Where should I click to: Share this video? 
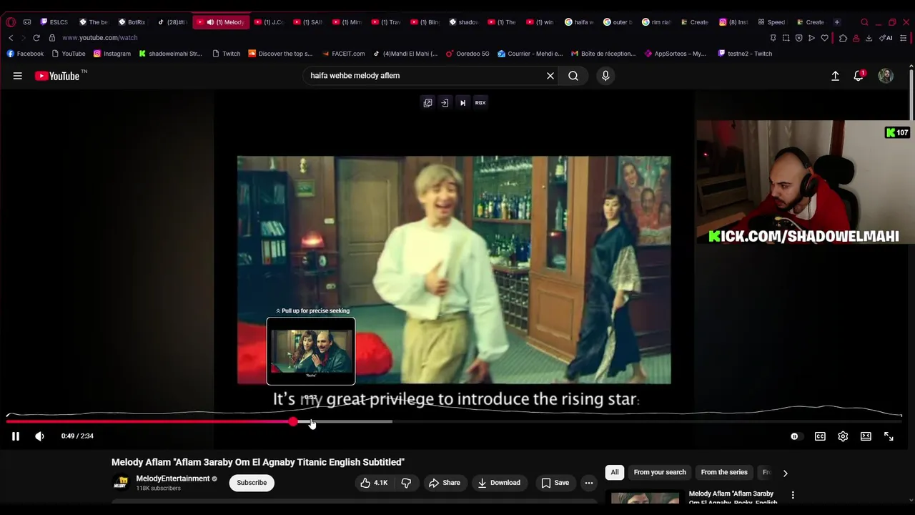[x=444, y=483]
